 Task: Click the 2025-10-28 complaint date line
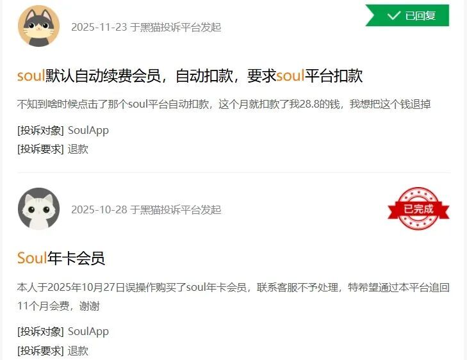(146, 209)
